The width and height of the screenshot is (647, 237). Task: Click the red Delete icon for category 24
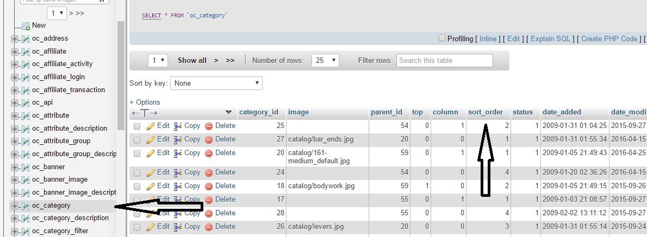[x=209, y=173]
